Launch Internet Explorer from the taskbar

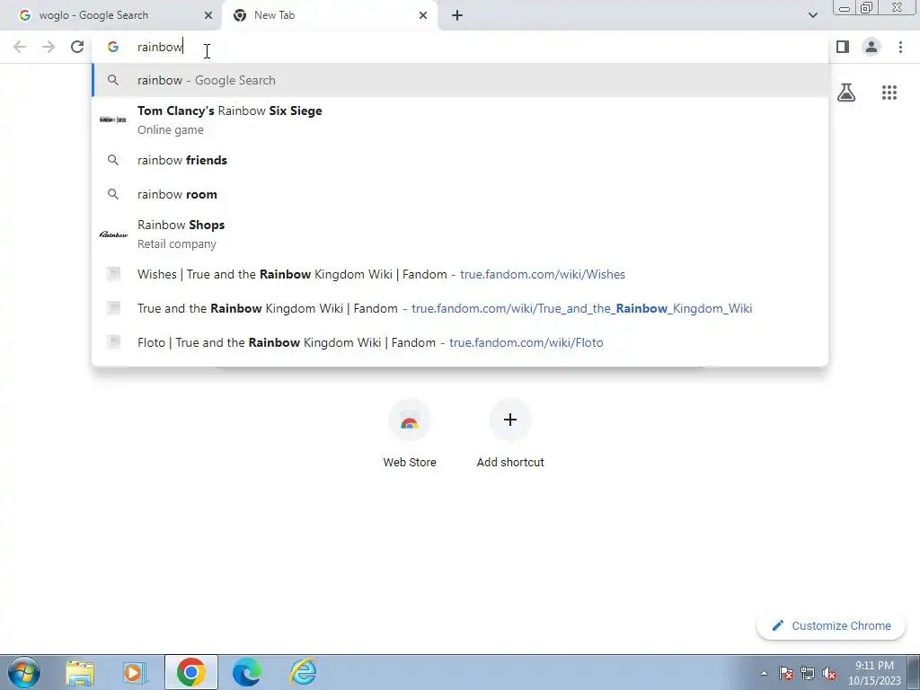[304, 672]
